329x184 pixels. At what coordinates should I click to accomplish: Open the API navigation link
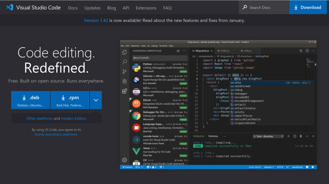[x=126, y=8]
